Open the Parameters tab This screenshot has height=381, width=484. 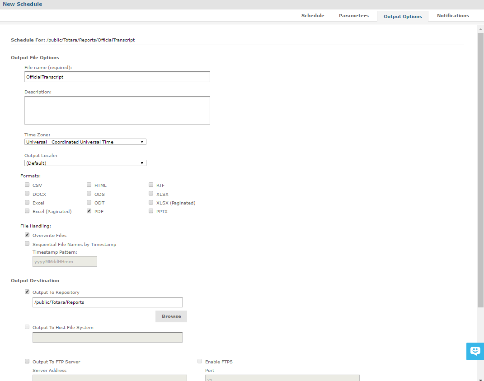click(x=353, y=16)
